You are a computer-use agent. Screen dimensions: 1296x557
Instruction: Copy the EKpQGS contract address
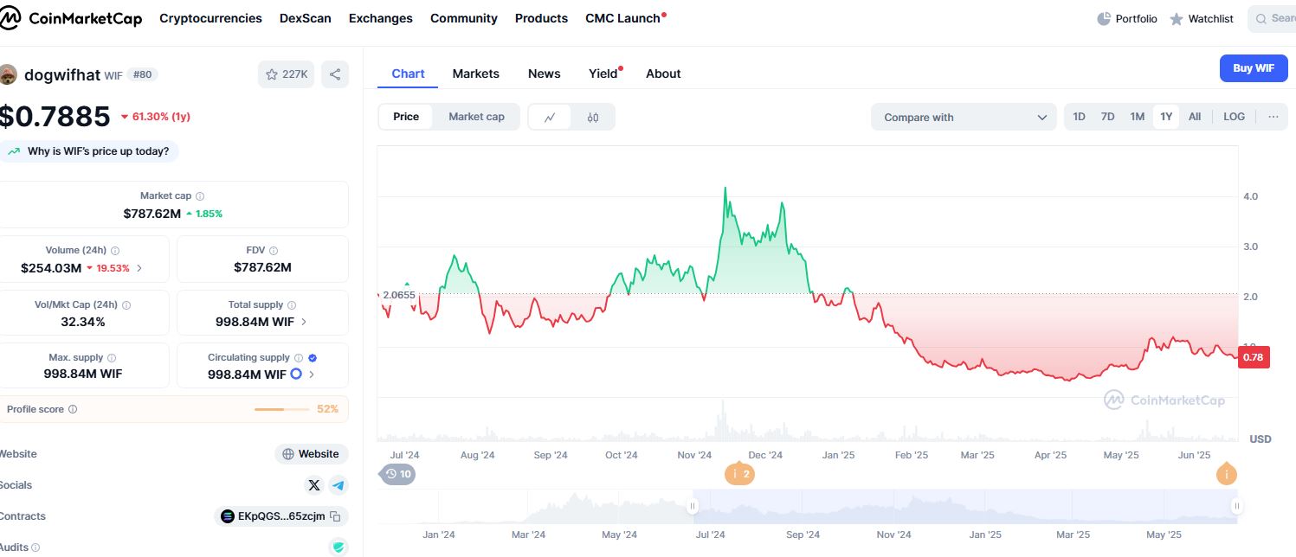tap(335, 516)
